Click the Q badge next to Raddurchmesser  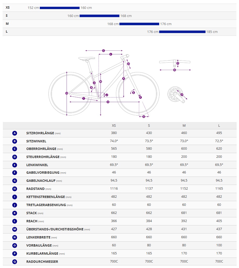(15, 261)
